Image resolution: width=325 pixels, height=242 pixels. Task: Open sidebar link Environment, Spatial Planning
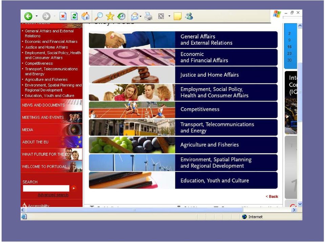(53, 87)
